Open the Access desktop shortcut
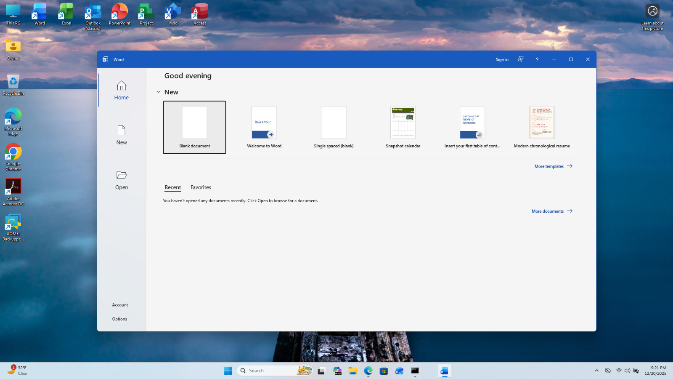The height and width of the screenshot is (379, 673). coord(200,14)
